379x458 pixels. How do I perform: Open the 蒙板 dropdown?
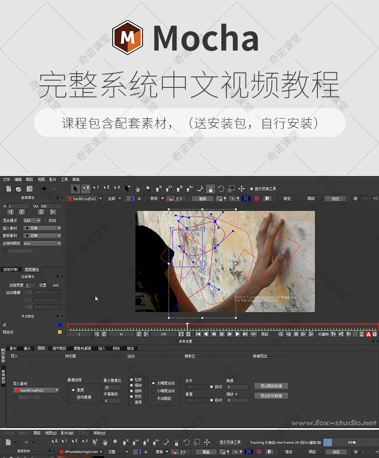(157, 199)
